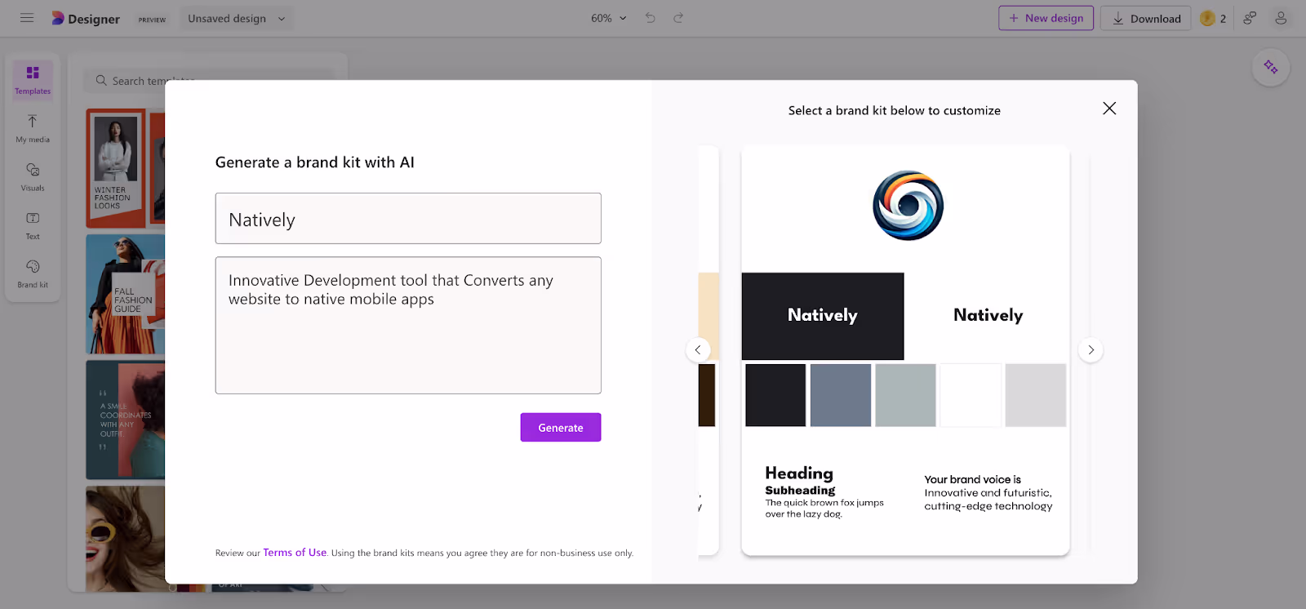
Task: Click the brand name field with Natively
Action: 408,219
